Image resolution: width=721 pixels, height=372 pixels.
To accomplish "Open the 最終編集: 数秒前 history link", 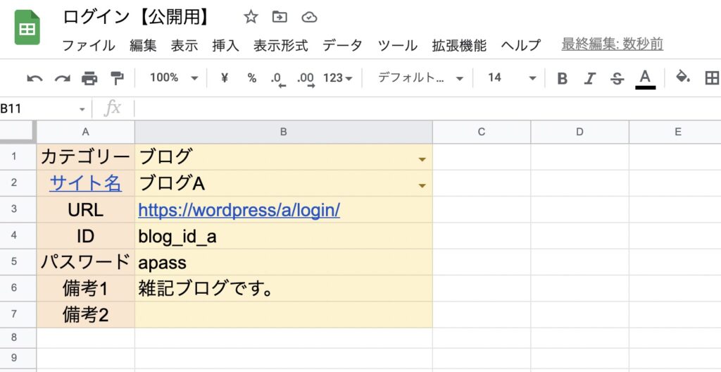I will pyautogui.click(x=612, y=44).
